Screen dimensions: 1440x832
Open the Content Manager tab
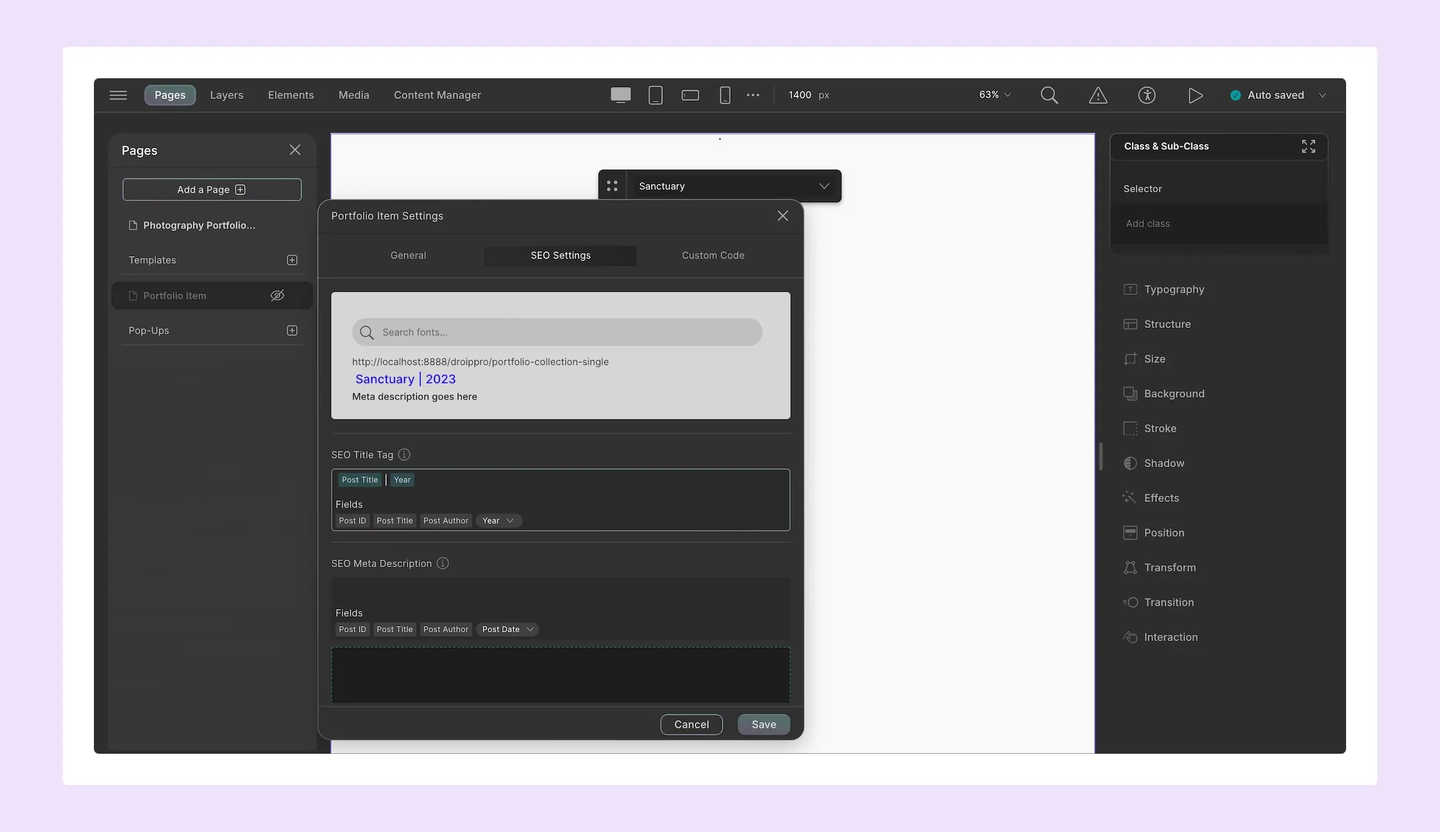[x=437, y=95]
